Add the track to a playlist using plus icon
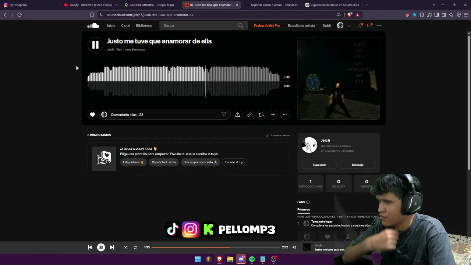 pos(273,114)
